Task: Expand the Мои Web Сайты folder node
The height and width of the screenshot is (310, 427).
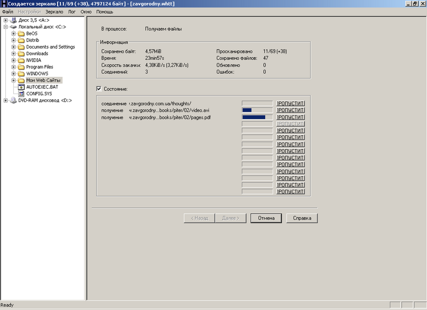Action: pos(13,80)
